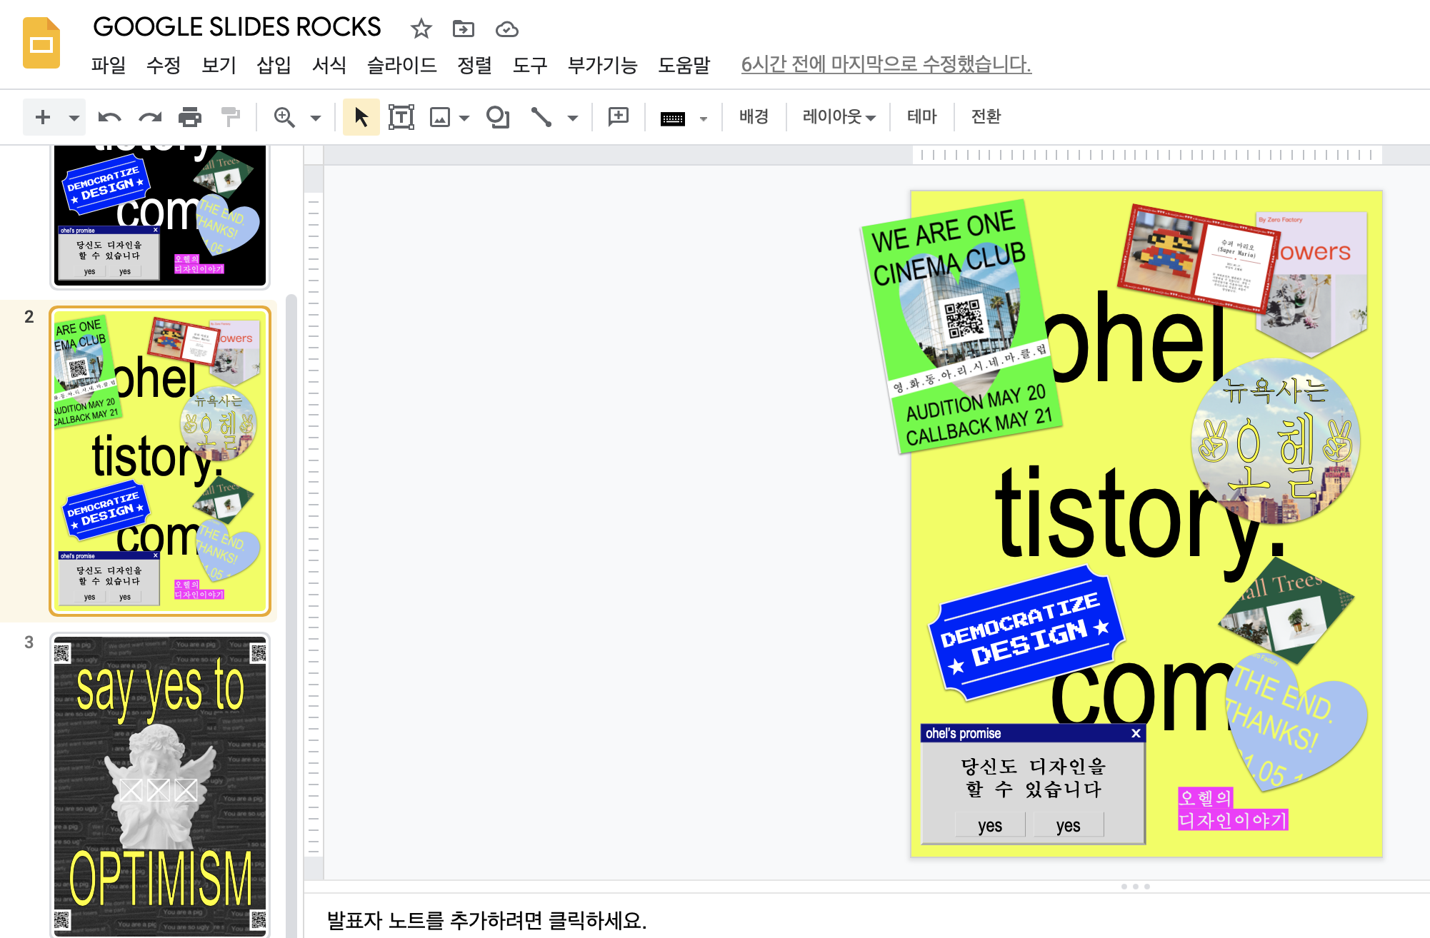The image size is (1430, 938).
Task: Open the last edited history link
Action: 886,64
